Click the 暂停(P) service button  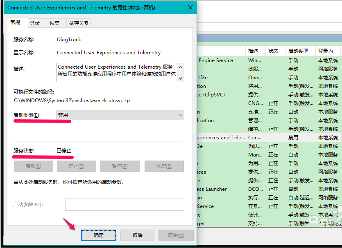120,166
